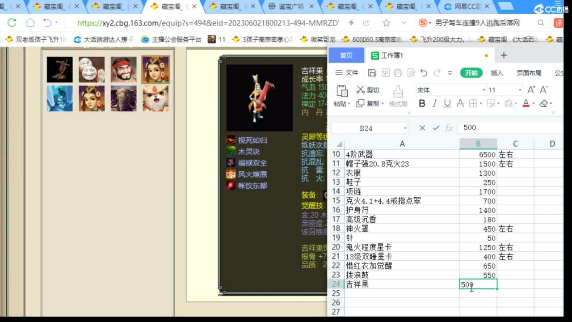Click cell containing 鬼火程度星卡

[402, 247]
